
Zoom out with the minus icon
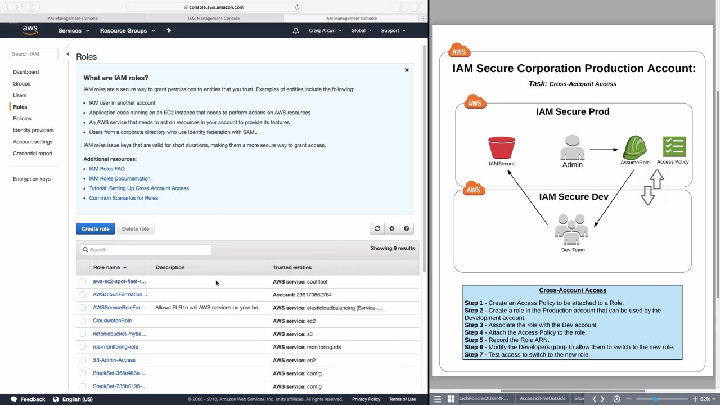[629, 399]
